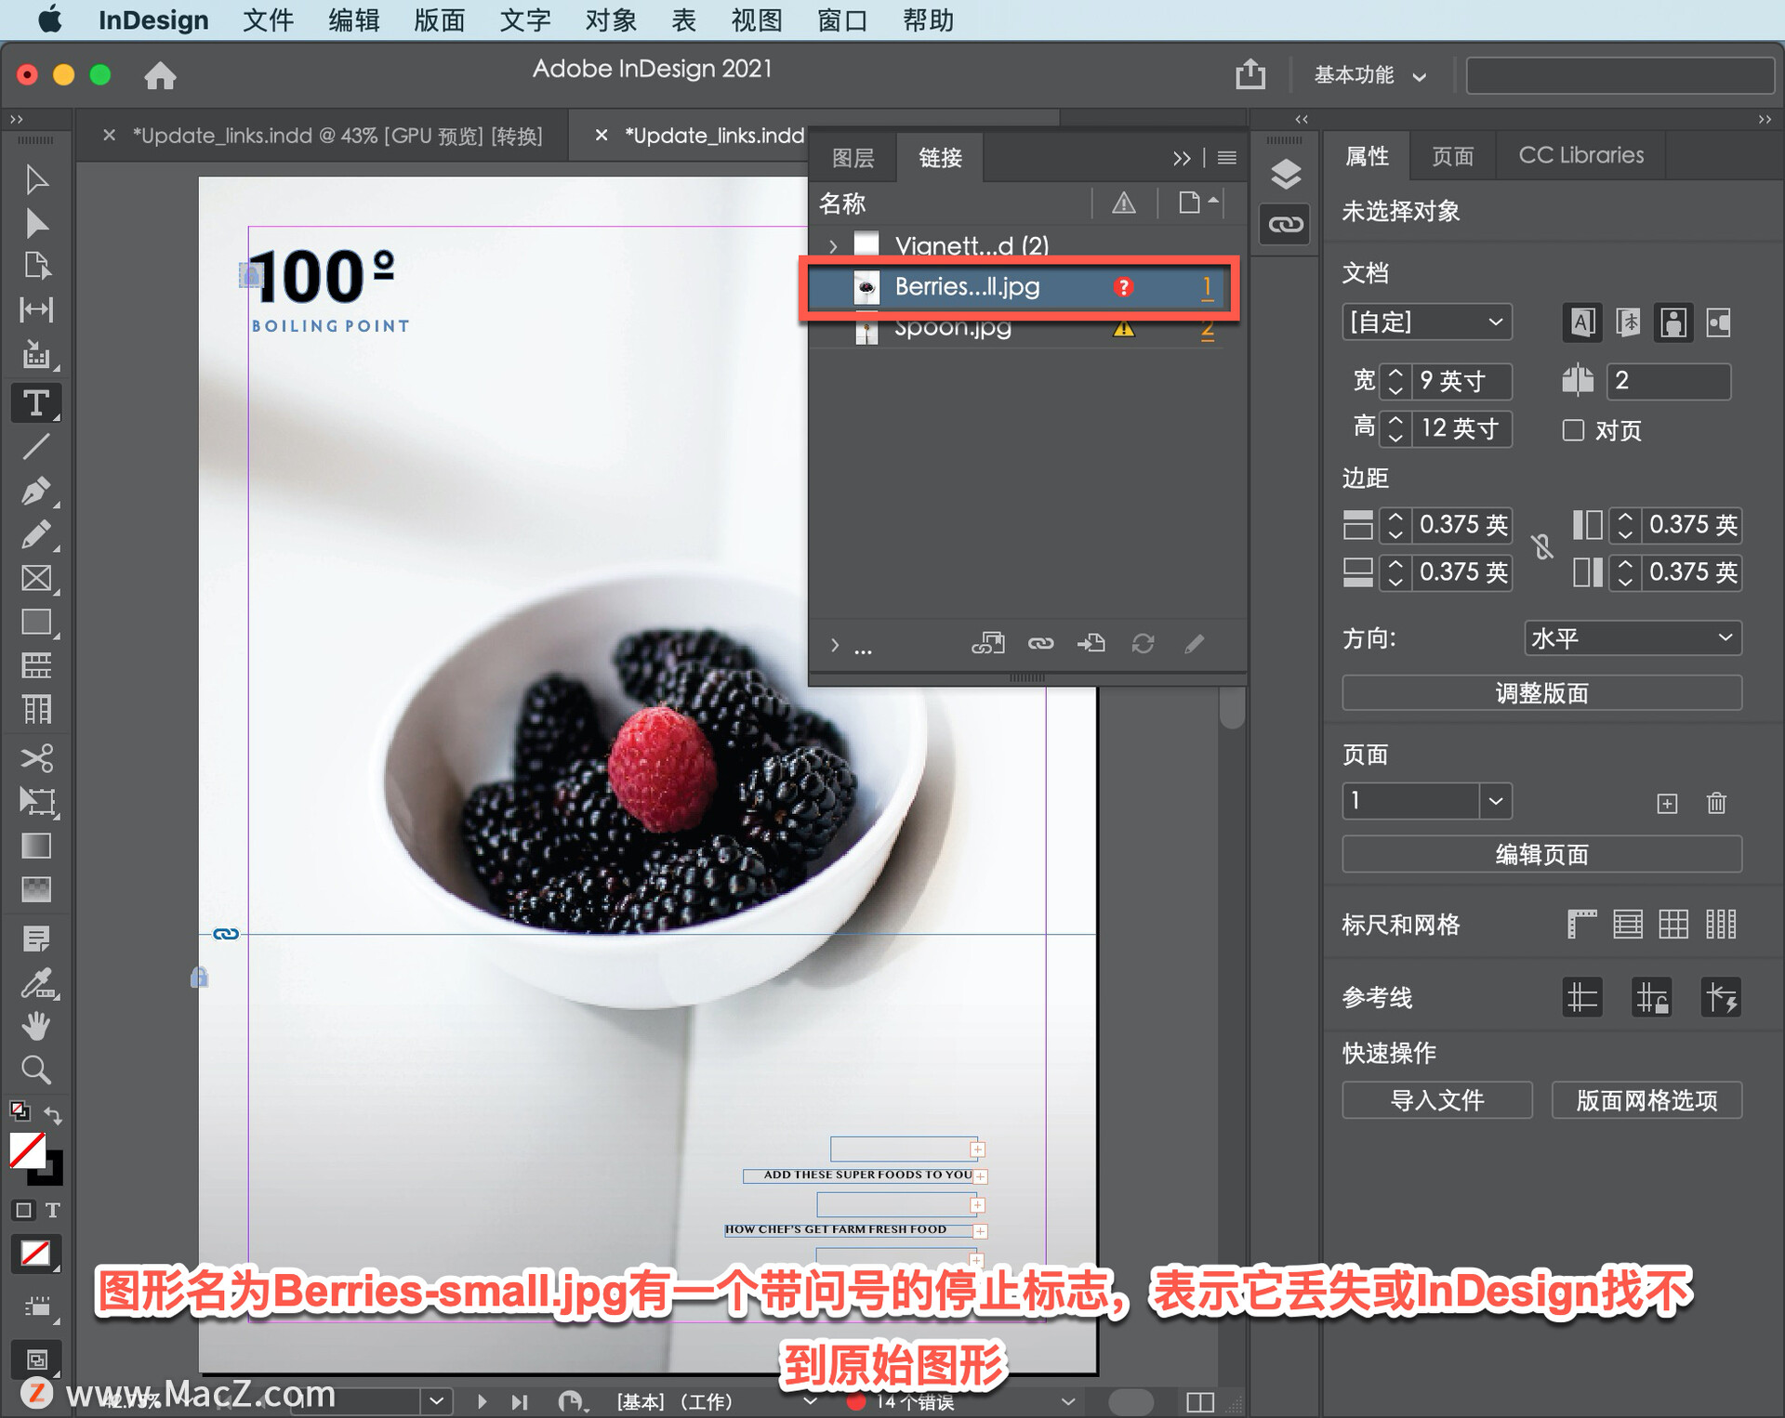Select the Scissors tool
1785x1418 pixels.
35,758
